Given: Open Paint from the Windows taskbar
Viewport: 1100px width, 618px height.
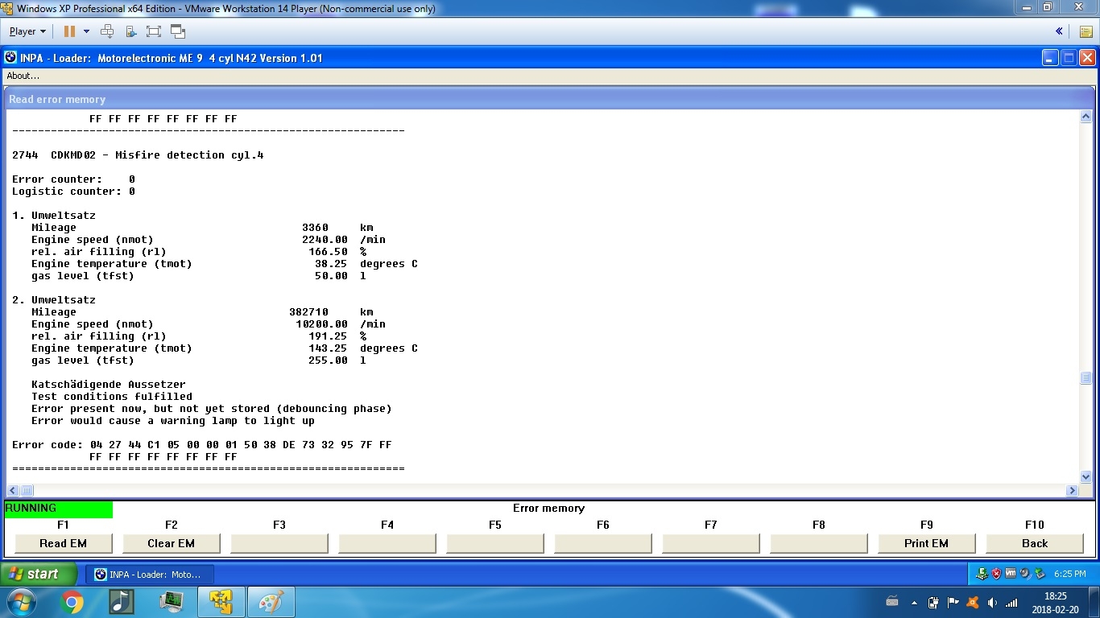Looking at the screenshot, I should 271,602.
